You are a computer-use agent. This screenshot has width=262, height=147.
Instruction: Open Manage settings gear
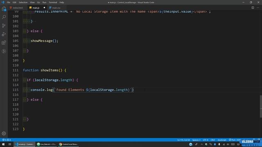coord(4,134)
